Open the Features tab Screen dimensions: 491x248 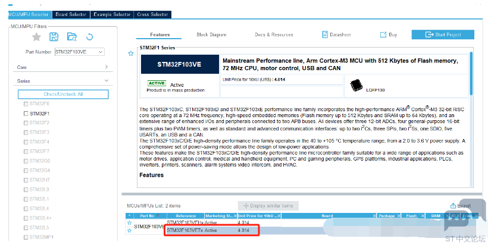tap(159, 34)
